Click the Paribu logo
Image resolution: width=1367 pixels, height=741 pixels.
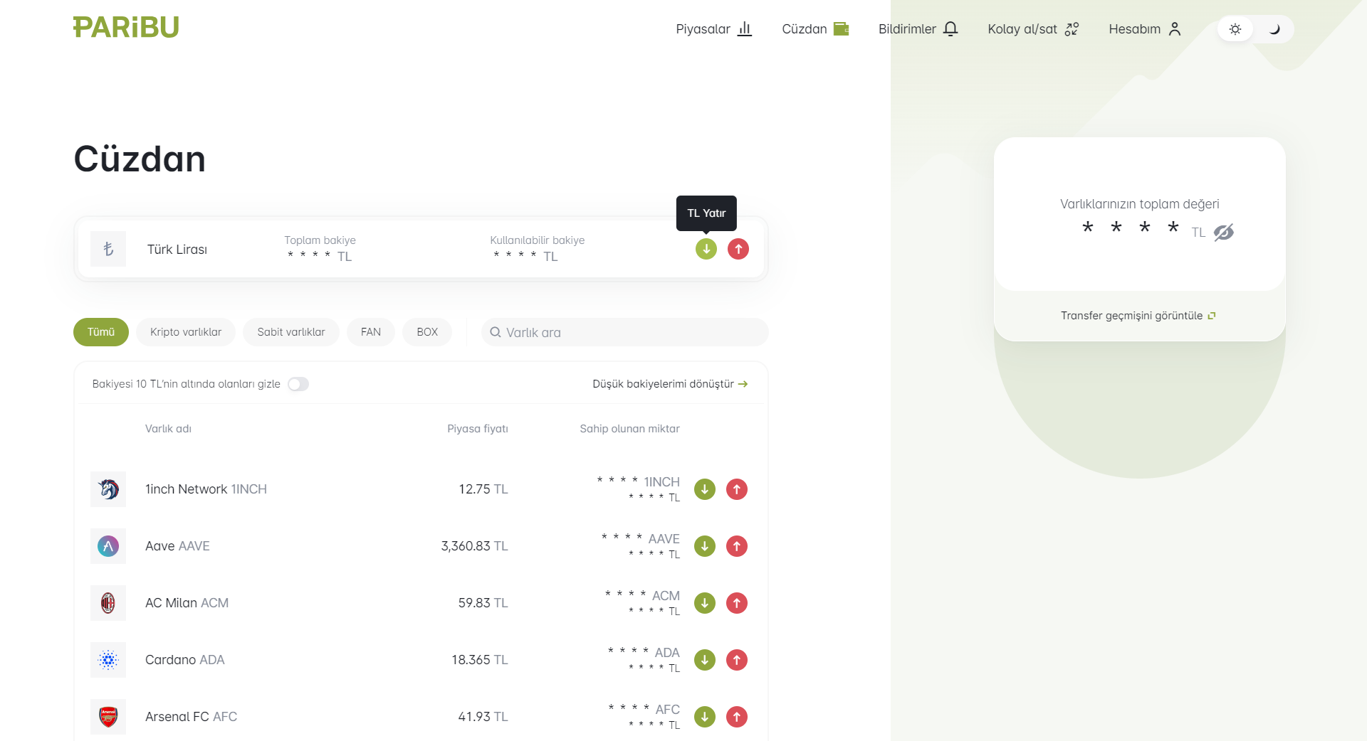pyautogui.click(x=125, y=26)
